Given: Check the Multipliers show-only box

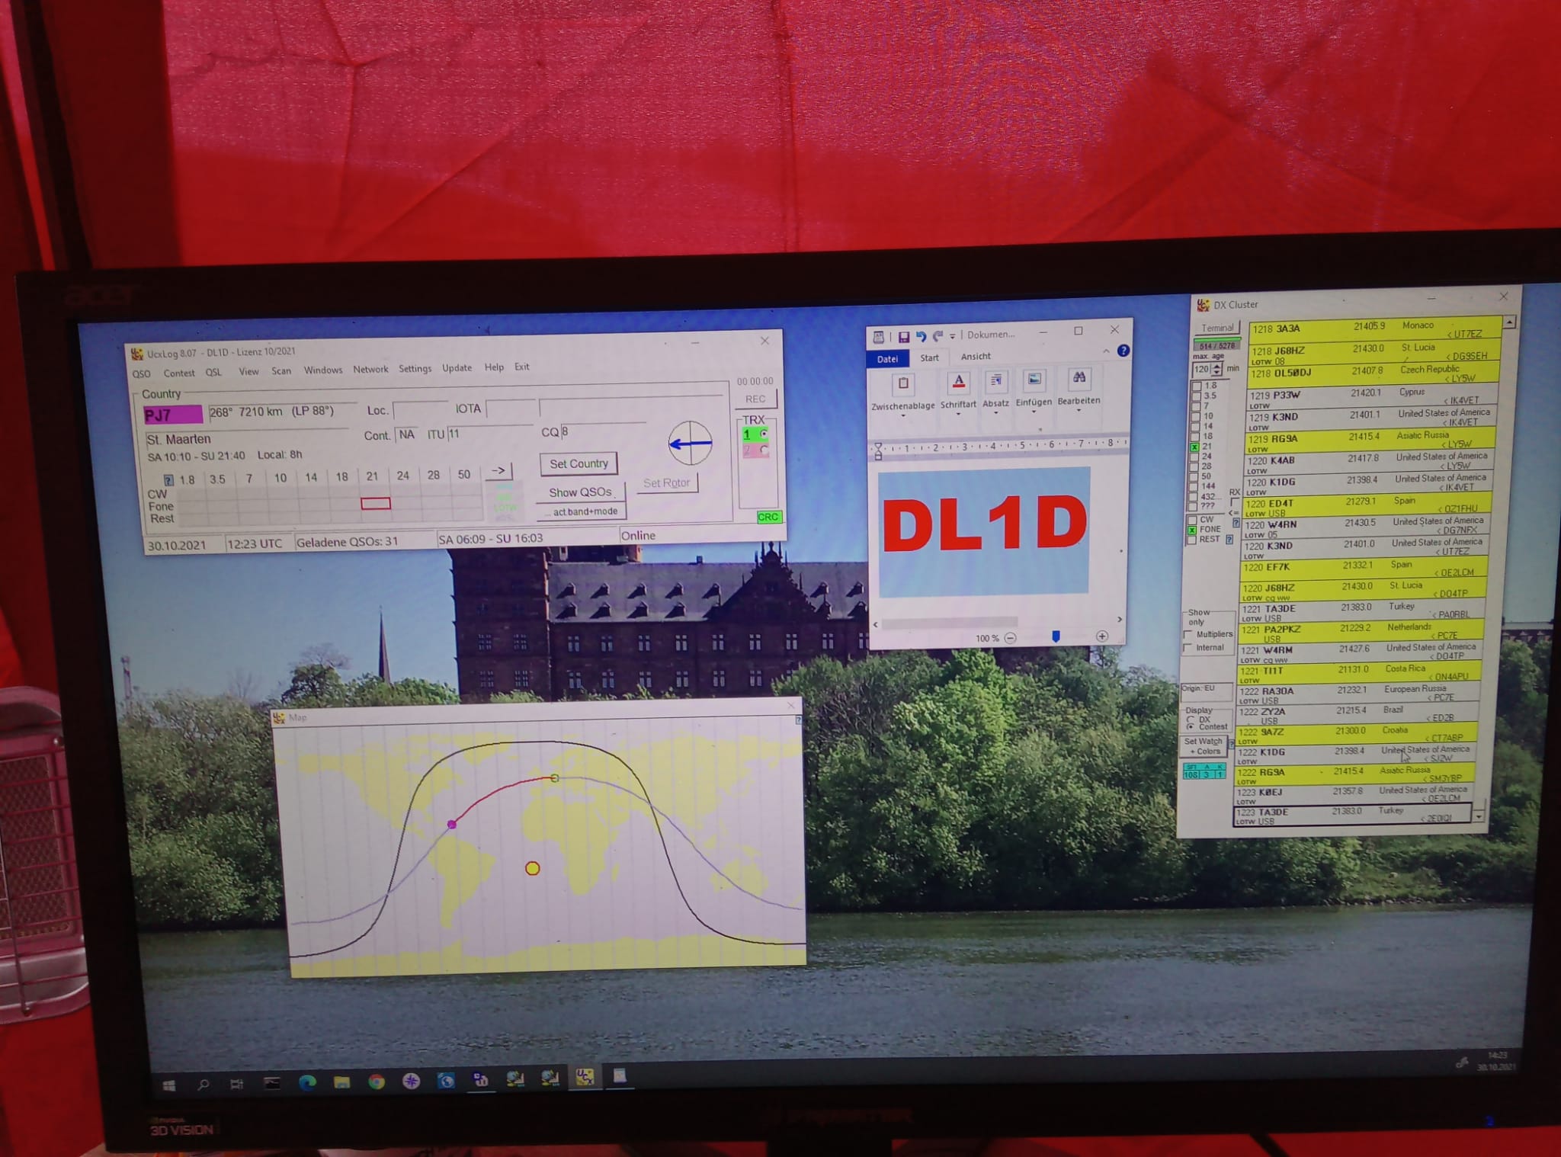Looking at the screenshot, I should 1188,634.
